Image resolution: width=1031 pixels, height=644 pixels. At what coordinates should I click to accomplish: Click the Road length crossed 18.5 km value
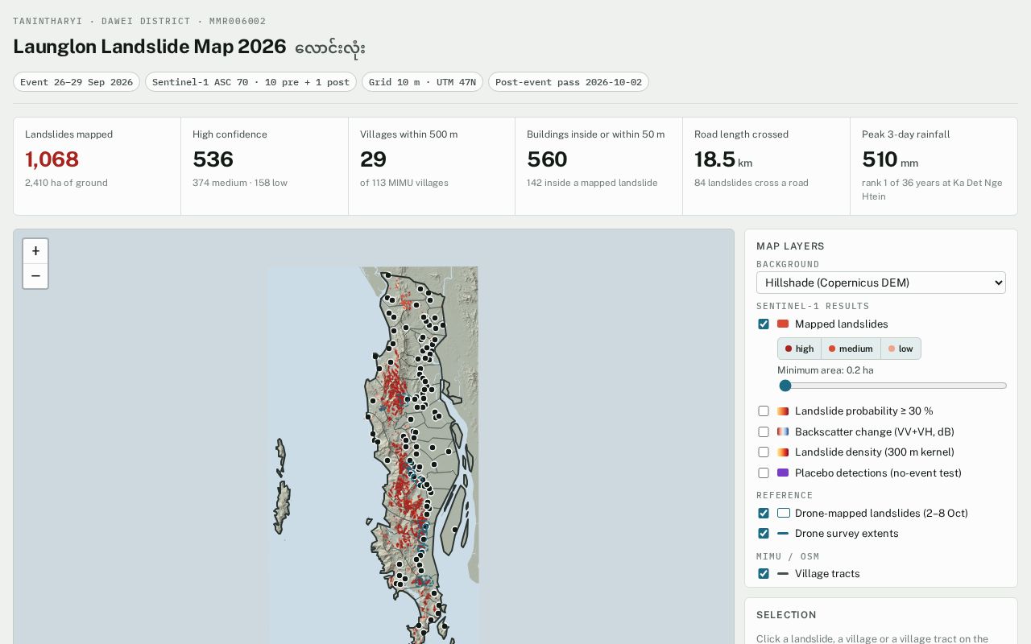point(723,159)
